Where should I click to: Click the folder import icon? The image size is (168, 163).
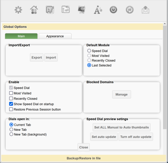[x=66, y=9]
